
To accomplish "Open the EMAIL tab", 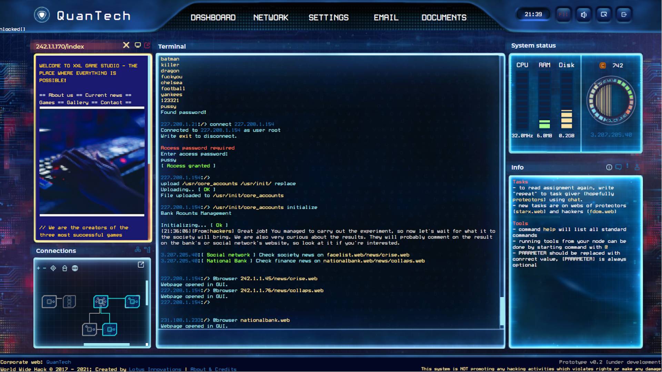I will coord(386,18).
